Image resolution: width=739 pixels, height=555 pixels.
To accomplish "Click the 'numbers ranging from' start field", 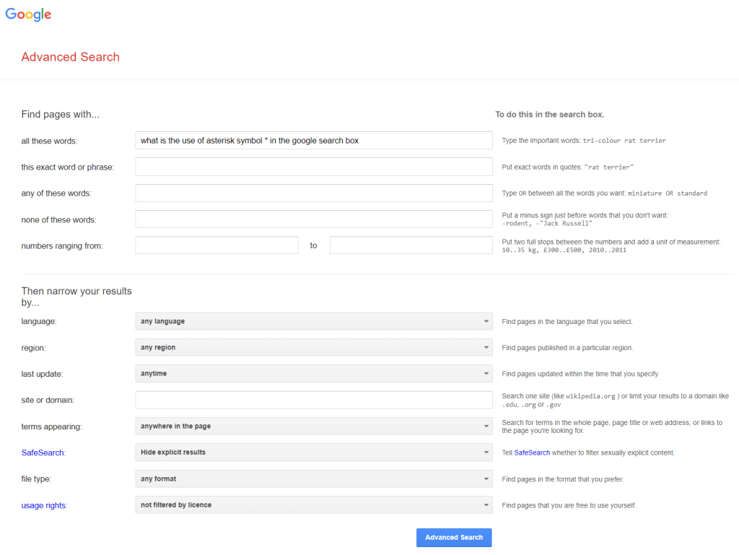I will pyautogui.click(x=217, y=245).
